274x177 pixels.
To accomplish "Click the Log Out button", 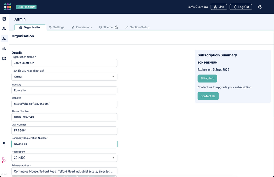I will tap(241, 7).
